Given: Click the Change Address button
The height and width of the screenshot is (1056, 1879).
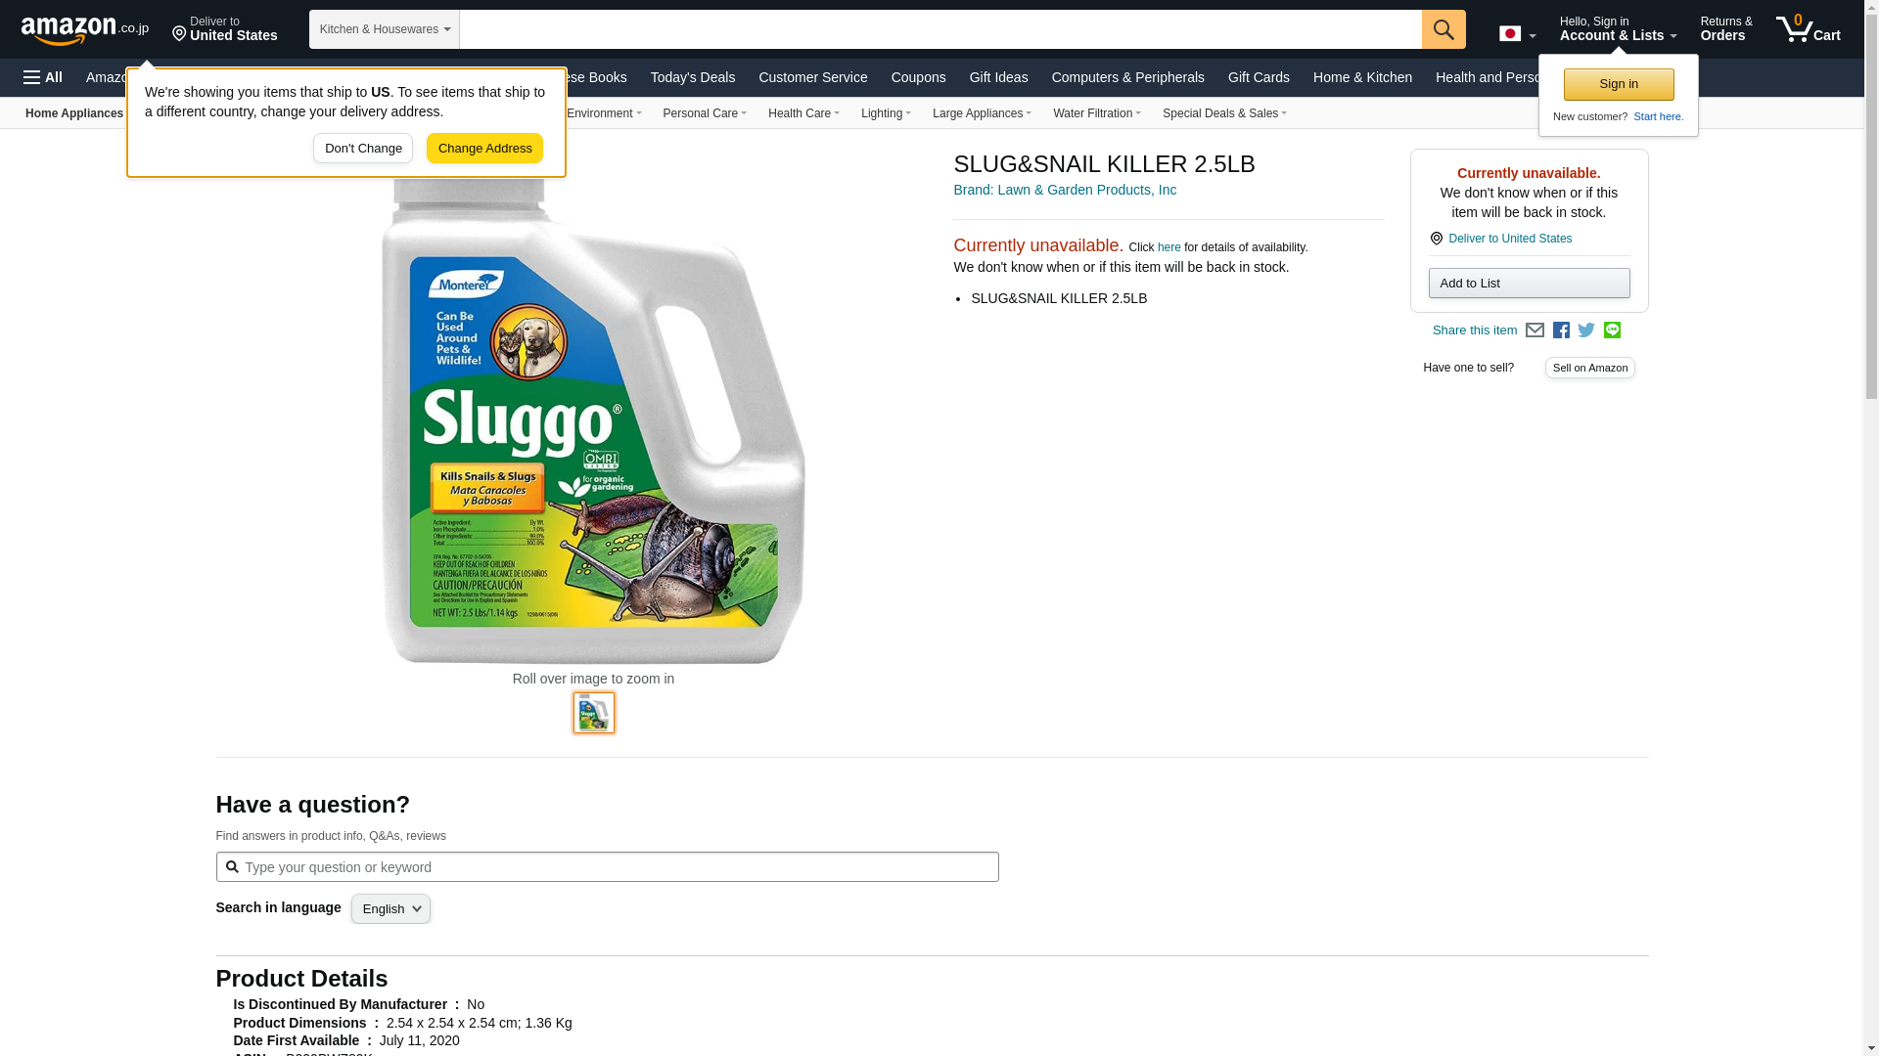Looking at the screenshot, I should [x=484, y=149].
